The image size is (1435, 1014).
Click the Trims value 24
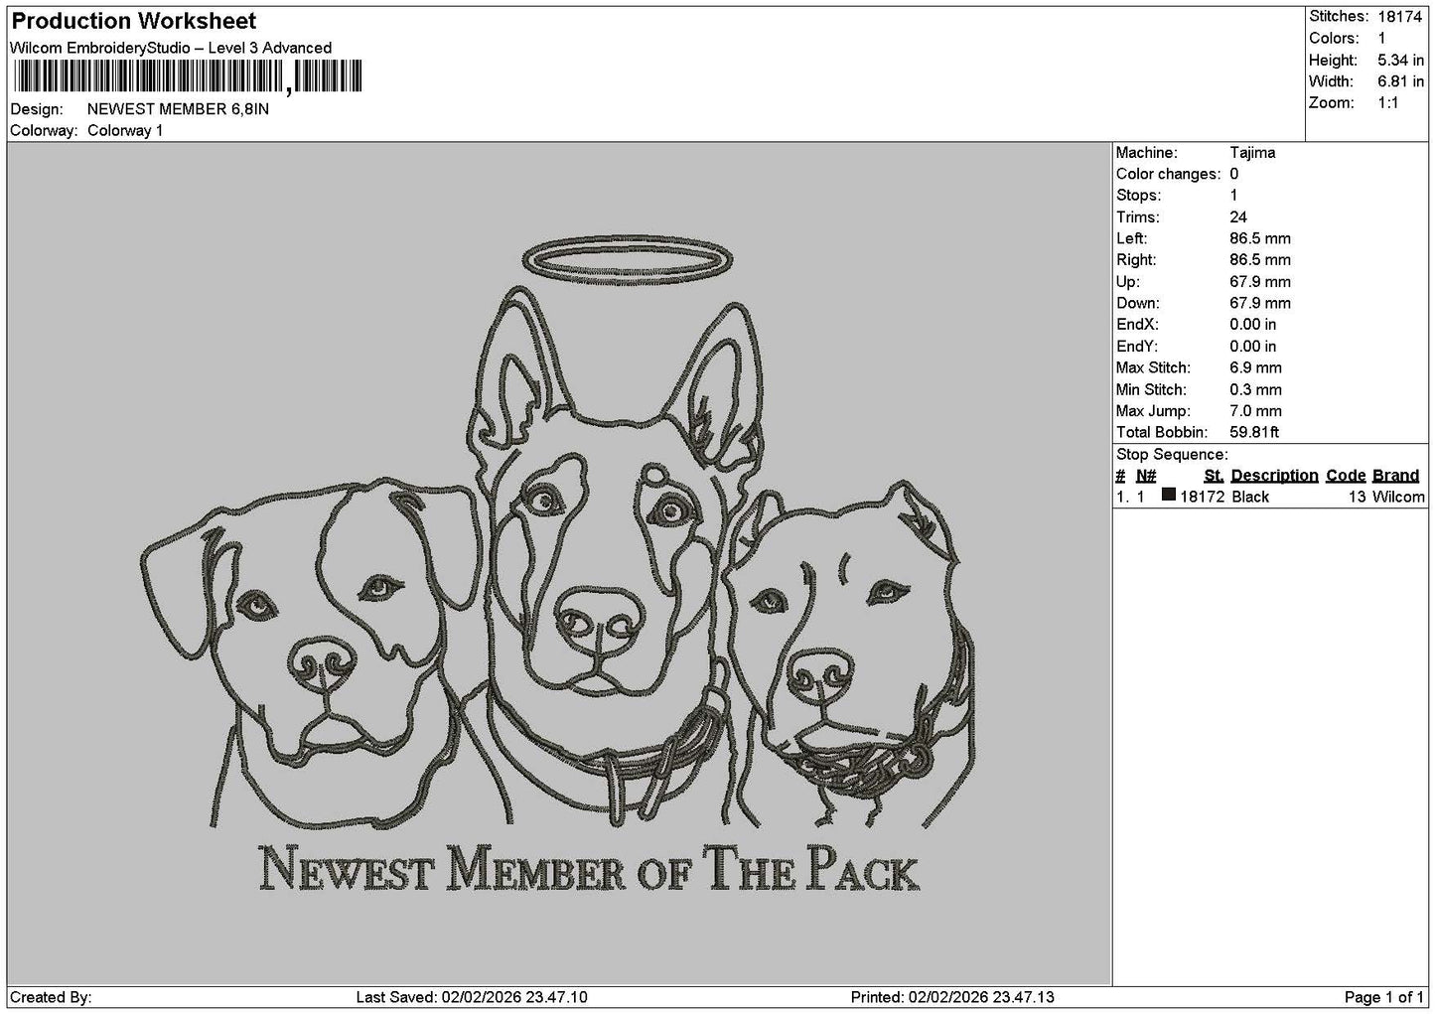pos(1238,217)
